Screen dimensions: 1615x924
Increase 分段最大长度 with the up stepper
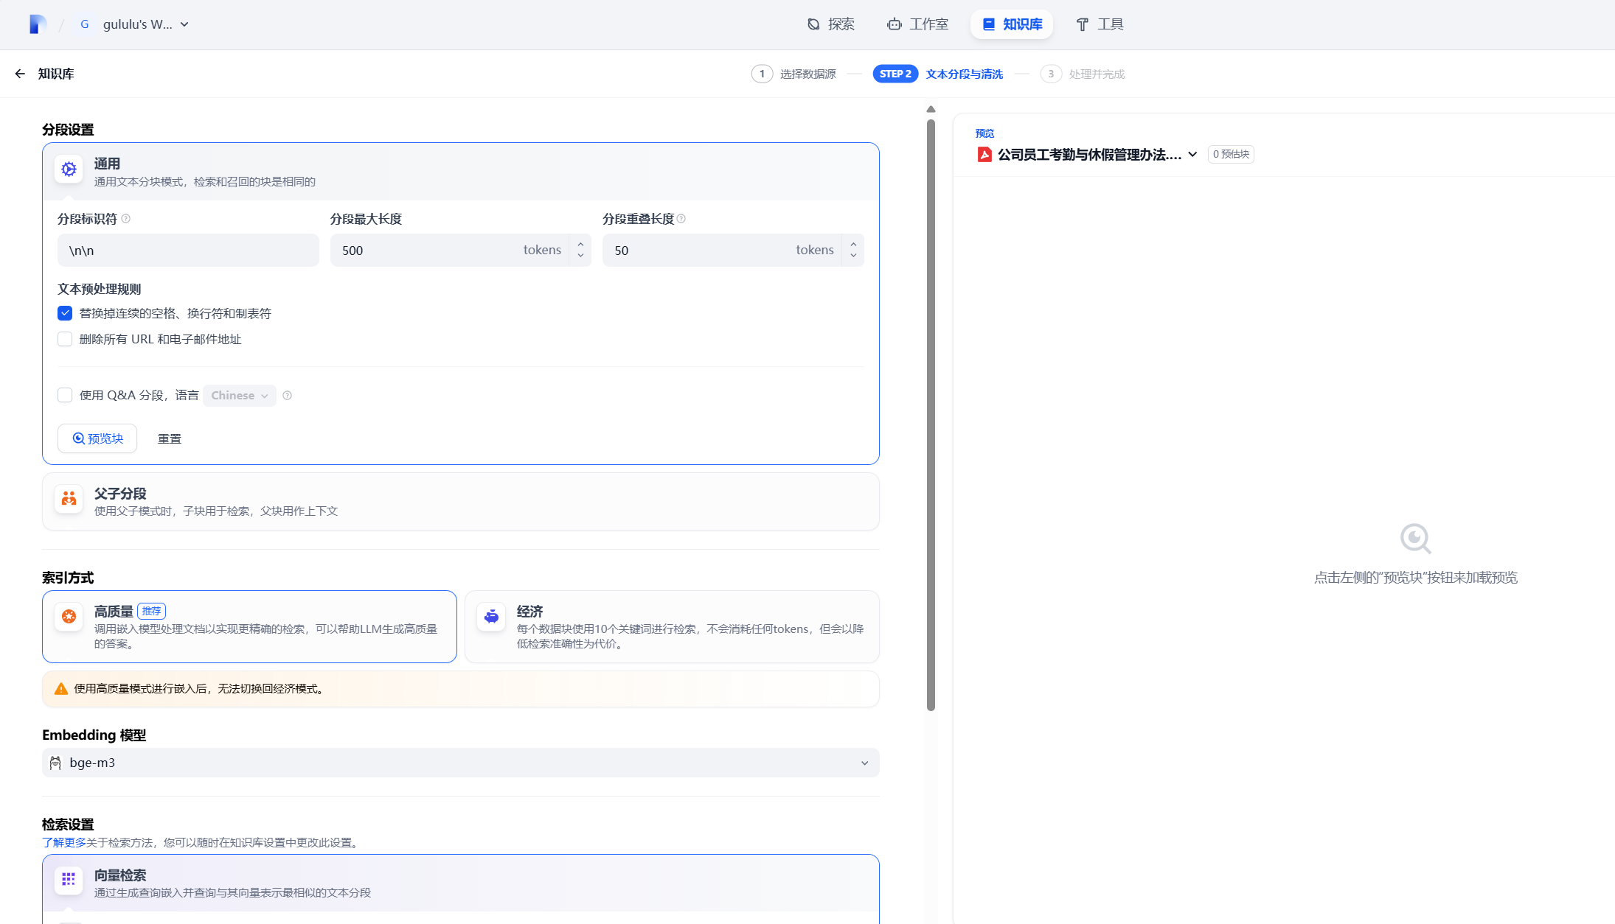coord(581,244)
